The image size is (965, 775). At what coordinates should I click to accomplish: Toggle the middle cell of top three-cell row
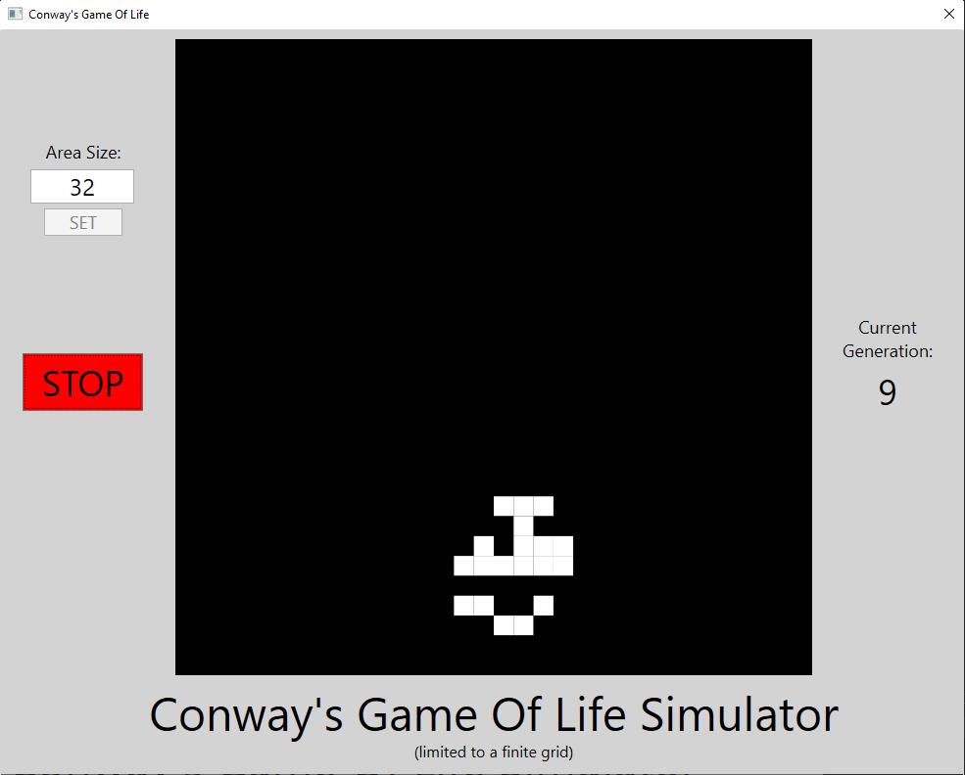523,506
